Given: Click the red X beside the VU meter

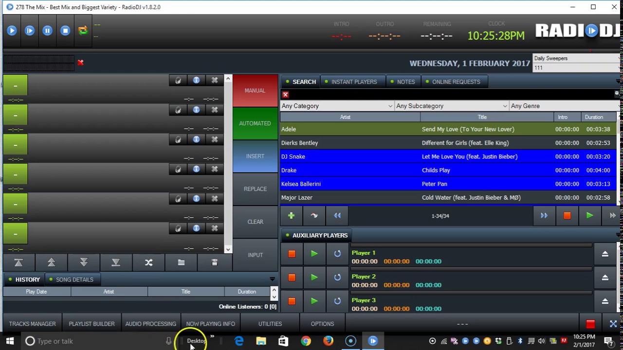Looking at the screenshot, I should [80, 62].
